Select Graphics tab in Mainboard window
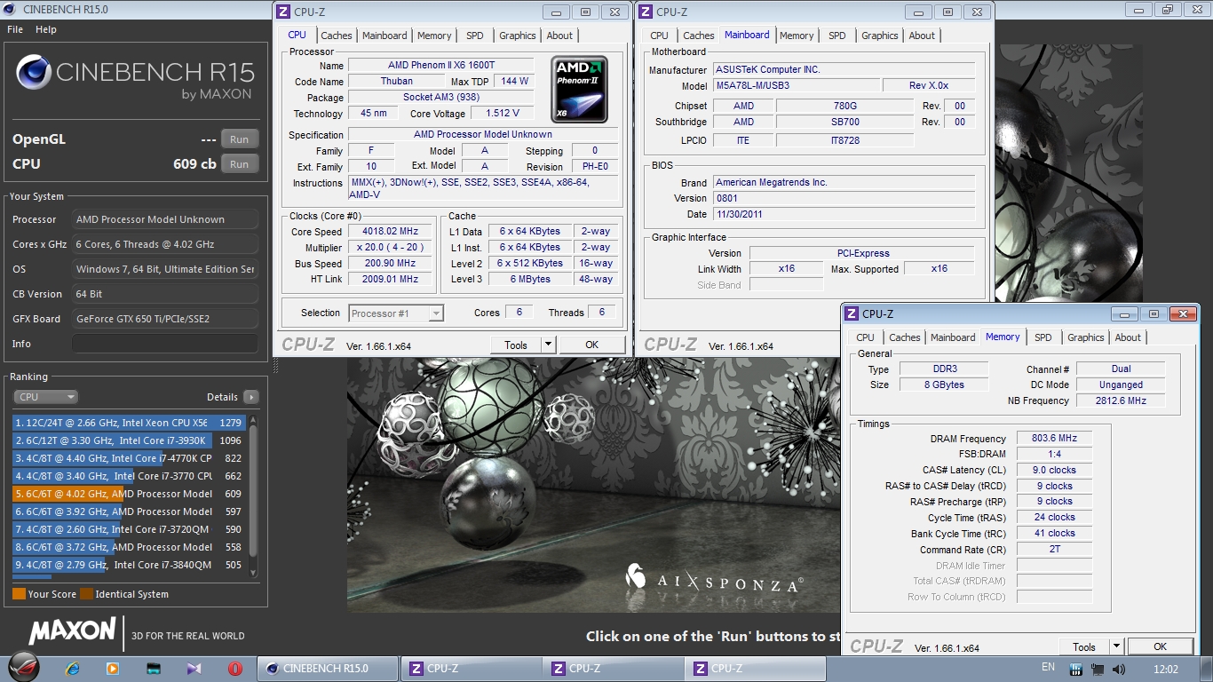 (x=880, y=36)
